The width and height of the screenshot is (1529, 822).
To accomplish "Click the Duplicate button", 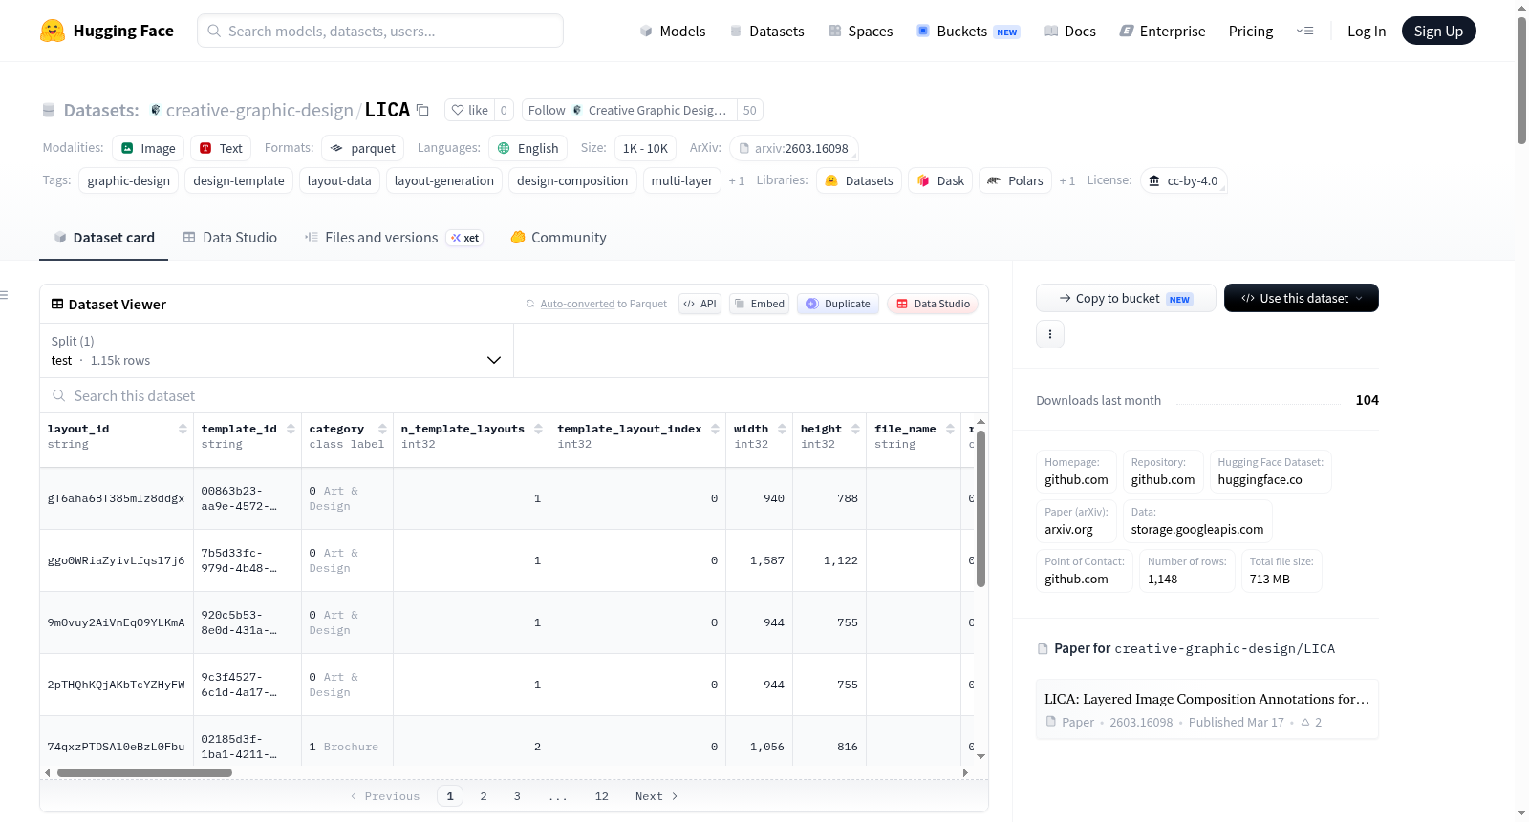I will pos(837,304).
